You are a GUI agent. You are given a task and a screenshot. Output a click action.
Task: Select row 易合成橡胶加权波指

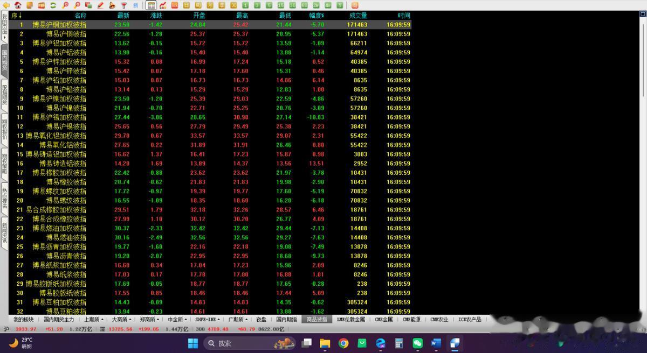coord(211,209)
